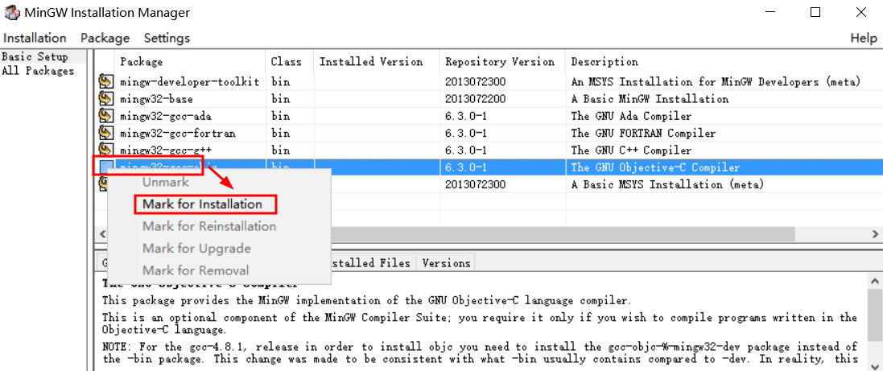Choose Mark for Installation in context menu
This screenshot has width=883, height=371.
(202, 204)
